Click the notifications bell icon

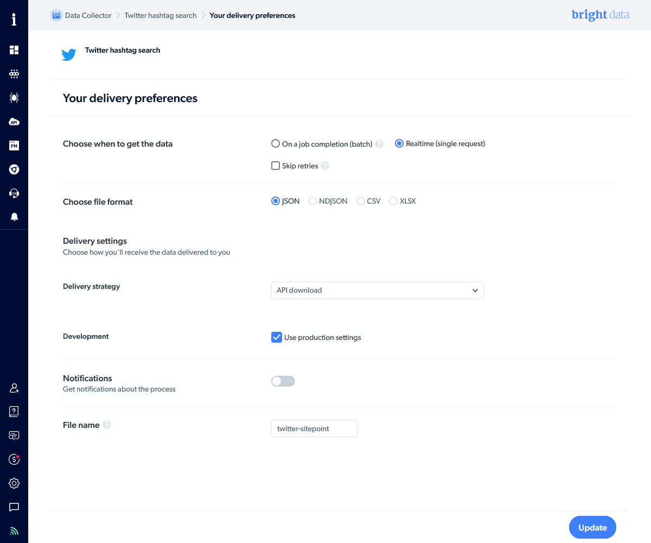pyautogui.click(x=14, y=217)
